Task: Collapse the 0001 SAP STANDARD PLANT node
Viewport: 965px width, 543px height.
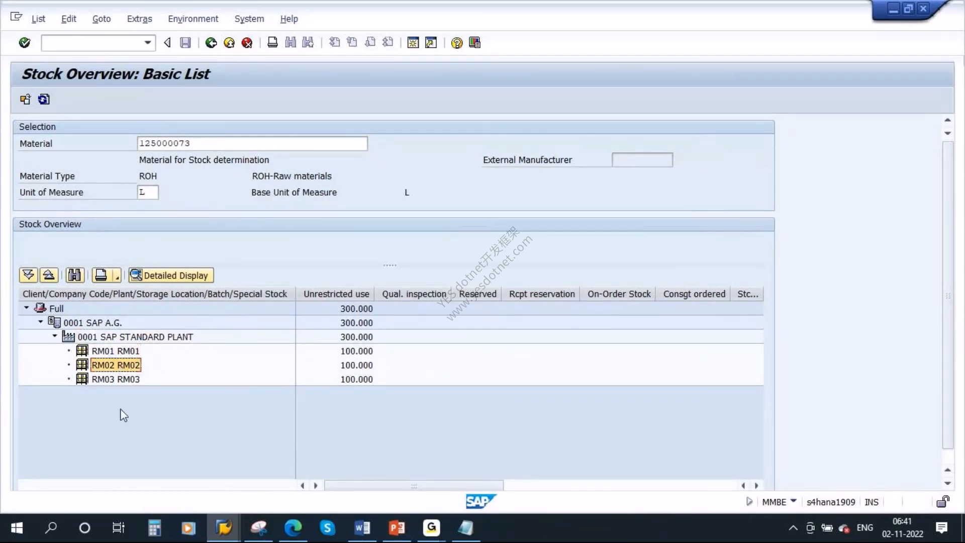Action: 55,336
